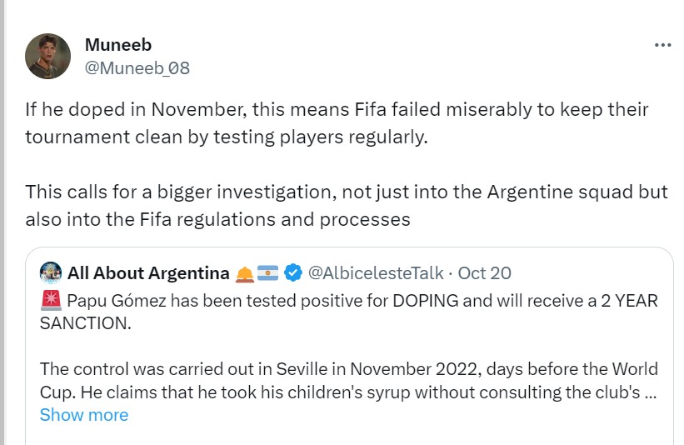684x445 pixels.
Task: Click the 'This calls for a bigger investigation' paragraph
Action: pyautogui.click(x=347, y=206)
